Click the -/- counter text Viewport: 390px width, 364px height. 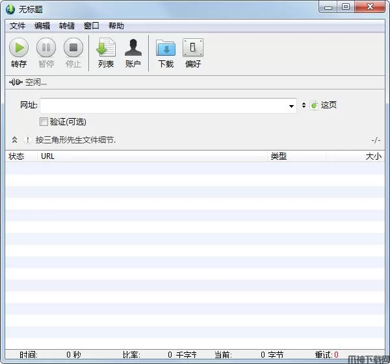pos(376,140)
